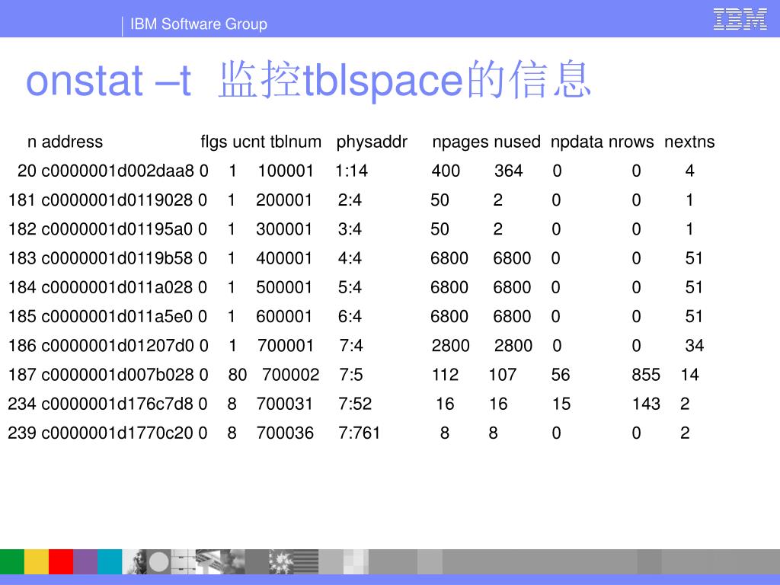The height and width of the screenshot is (585, 780).
Task: Click physaddr value '4:4'
Action: pos(350,259)
